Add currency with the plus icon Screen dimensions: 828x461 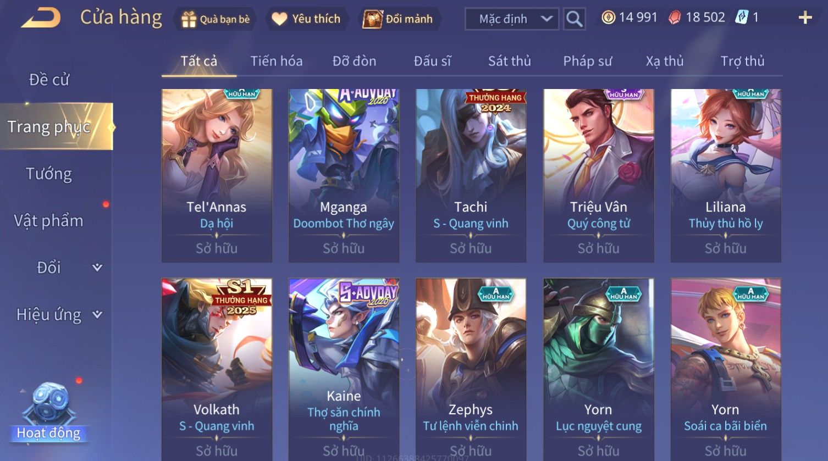(x=805, y=18)
